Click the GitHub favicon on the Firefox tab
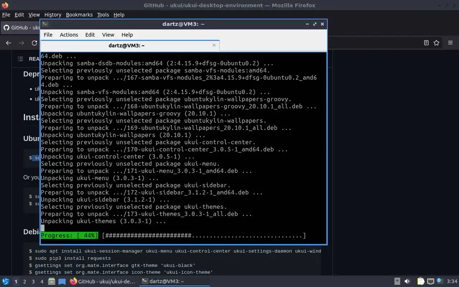This screenshot has height=287, width=459. pos(6,28)
